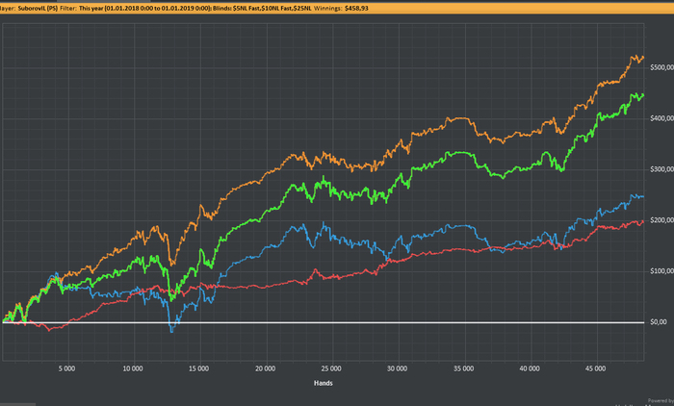Click the $200,00 y-axis label

[x=662, y=220]
